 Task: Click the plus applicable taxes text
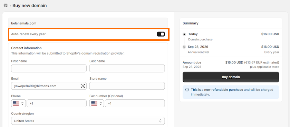[x=265, y=67]
